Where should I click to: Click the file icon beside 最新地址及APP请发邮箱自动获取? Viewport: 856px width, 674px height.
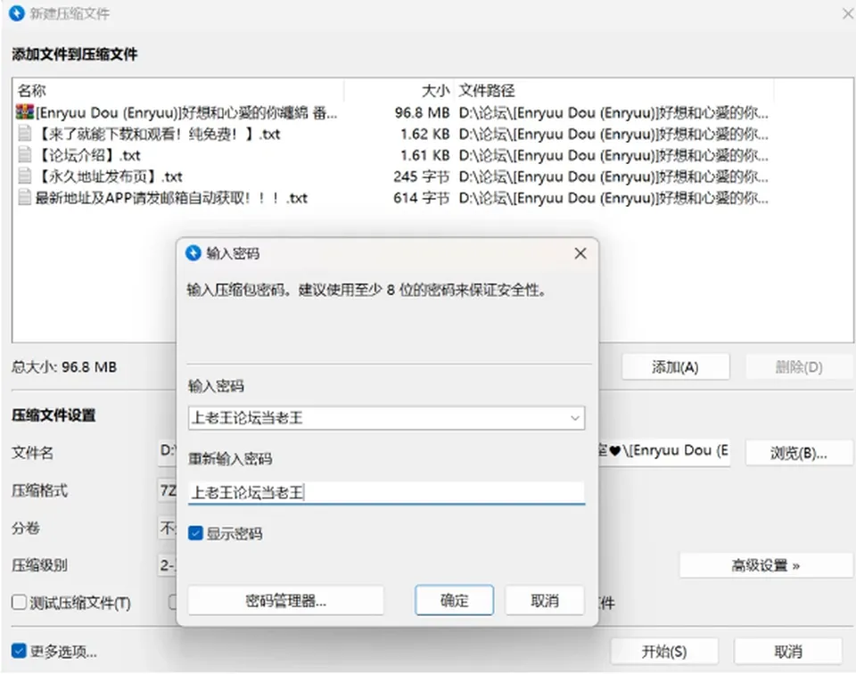[x=25, y=198]
